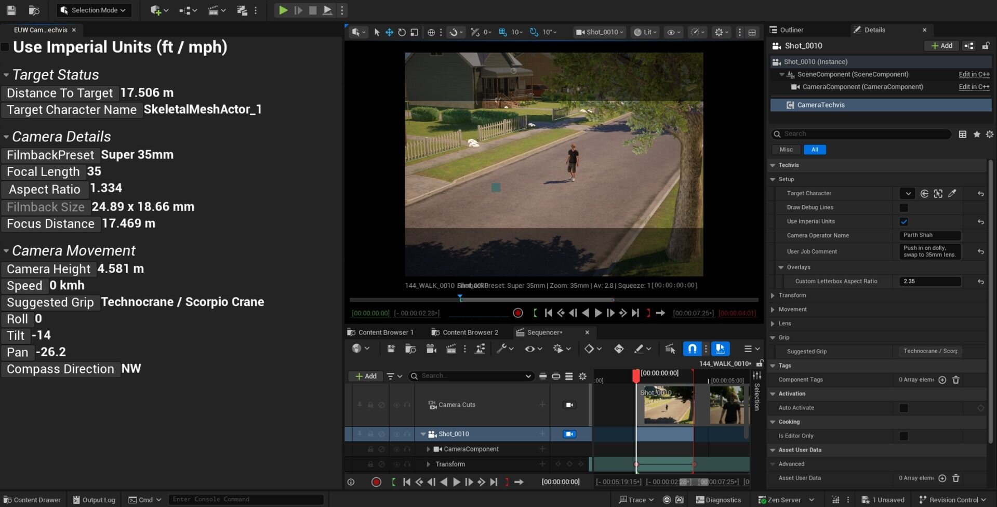Open the Content Drawer
Viewport: 997px width, 507px height.
[32, 500]
